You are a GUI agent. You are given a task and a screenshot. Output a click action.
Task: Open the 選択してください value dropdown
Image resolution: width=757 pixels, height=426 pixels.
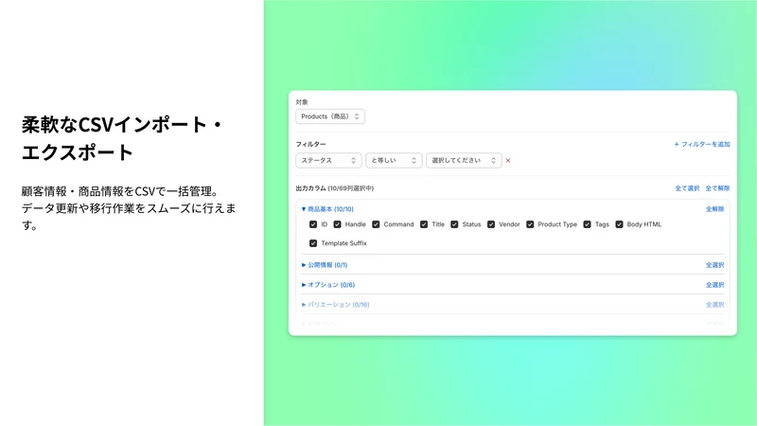point(464,160)
